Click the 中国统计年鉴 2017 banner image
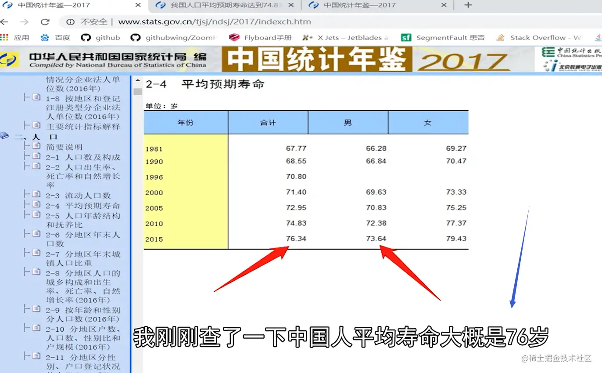Viewport: 602px width, 373px height. click(x=365, y=59)
